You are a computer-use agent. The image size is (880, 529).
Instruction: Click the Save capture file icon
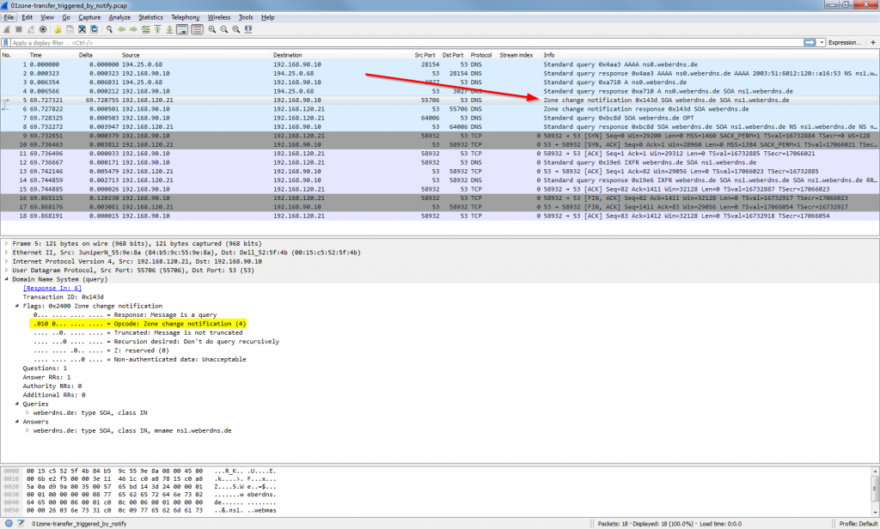coord(70,29)
